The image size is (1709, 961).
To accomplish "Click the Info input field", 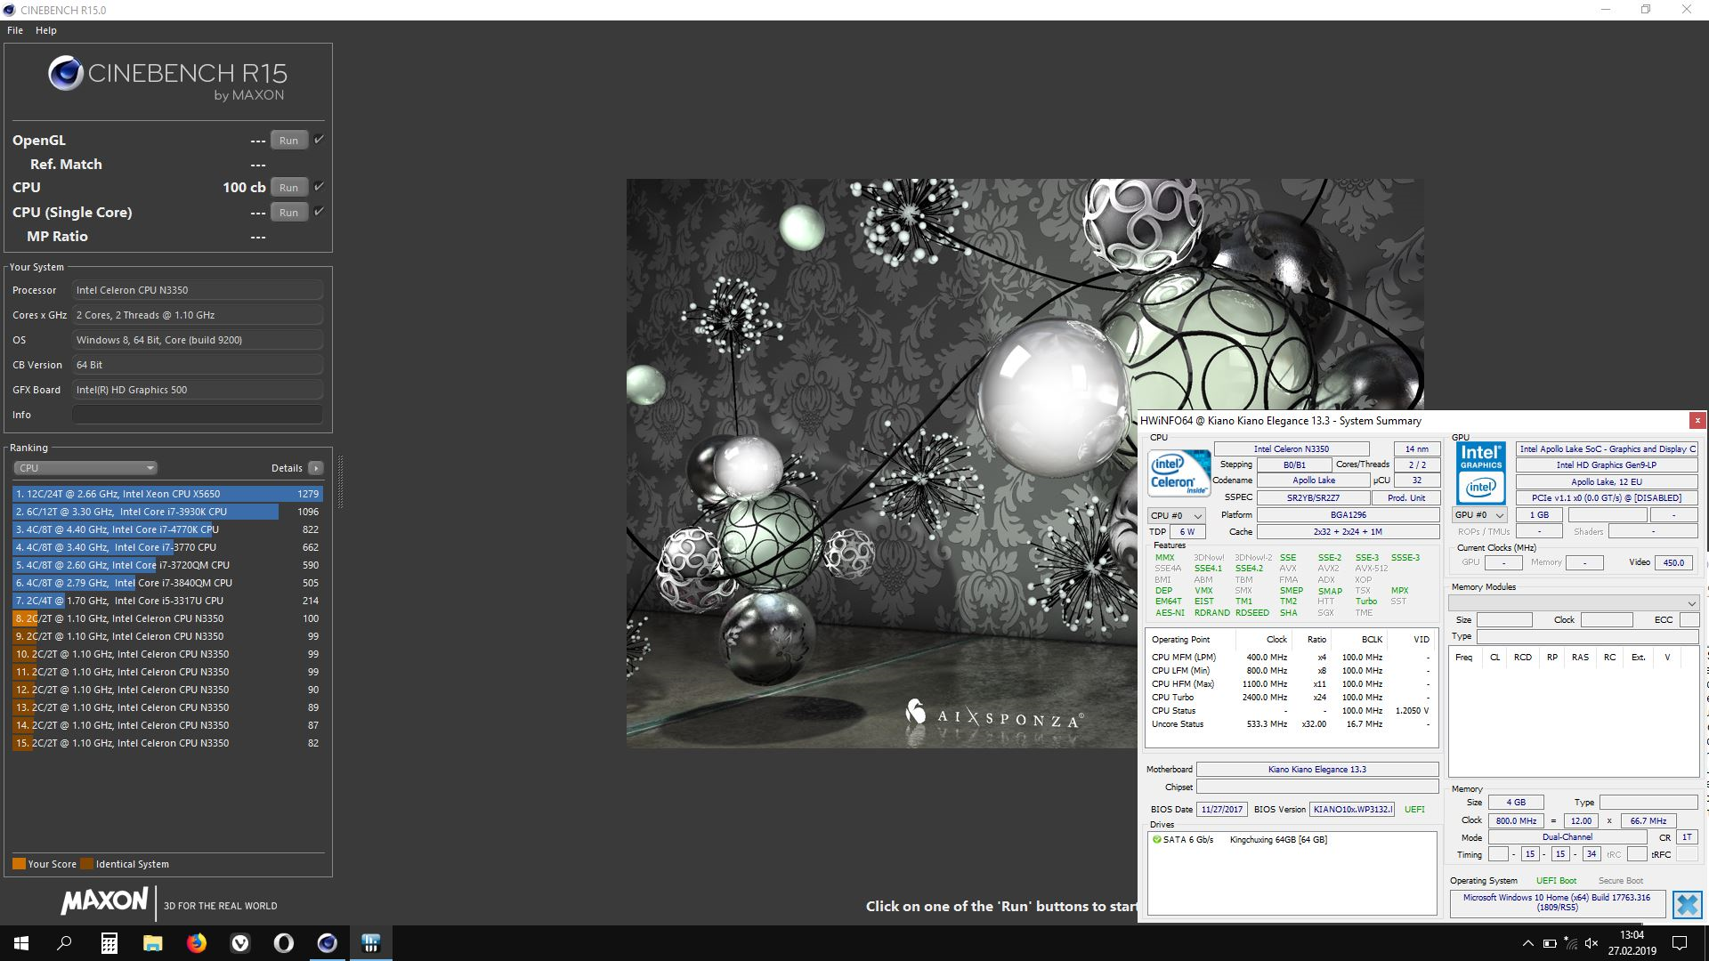I will point(198,415).
